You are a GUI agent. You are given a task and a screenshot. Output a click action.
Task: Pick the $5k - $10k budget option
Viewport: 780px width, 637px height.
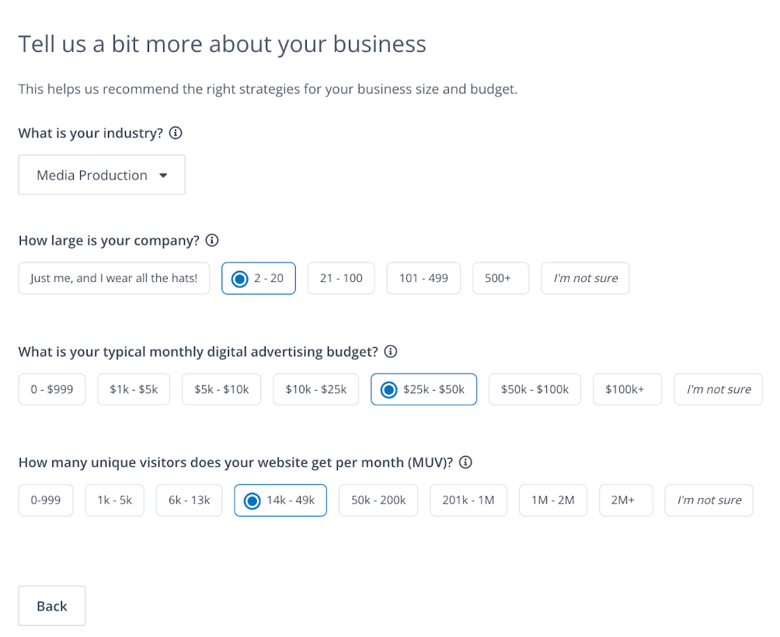coord(221,389)
